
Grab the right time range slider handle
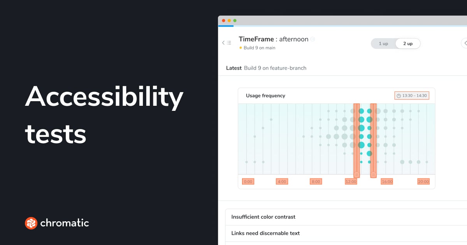(x=373, y=175)
